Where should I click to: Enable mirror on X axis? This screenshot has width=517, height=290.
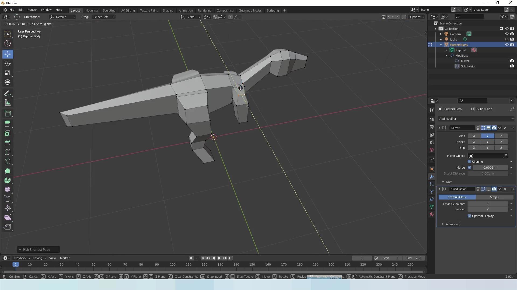coord(474,136)
